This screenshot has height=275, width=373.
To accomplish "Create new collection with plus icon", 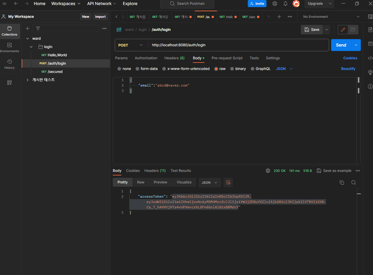I will coord(28,28).
